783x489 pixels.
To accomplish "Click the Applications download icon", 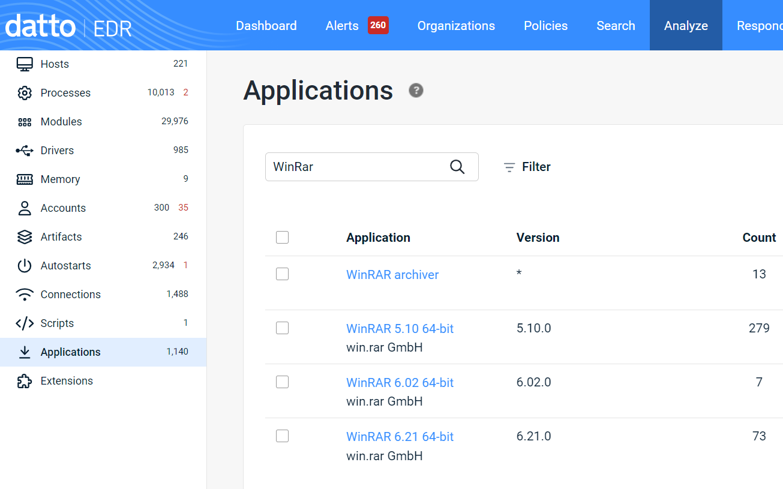I will click(x=25, y=352).
